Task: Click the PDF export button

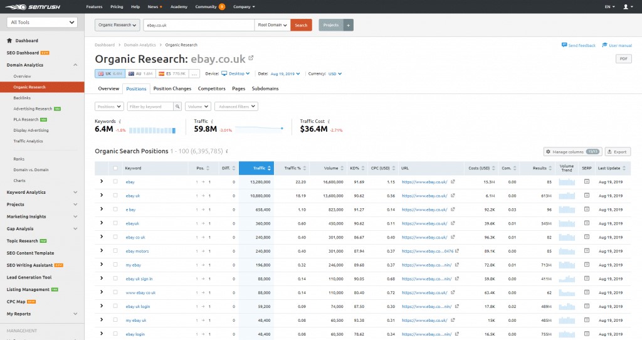Action: 624,58
